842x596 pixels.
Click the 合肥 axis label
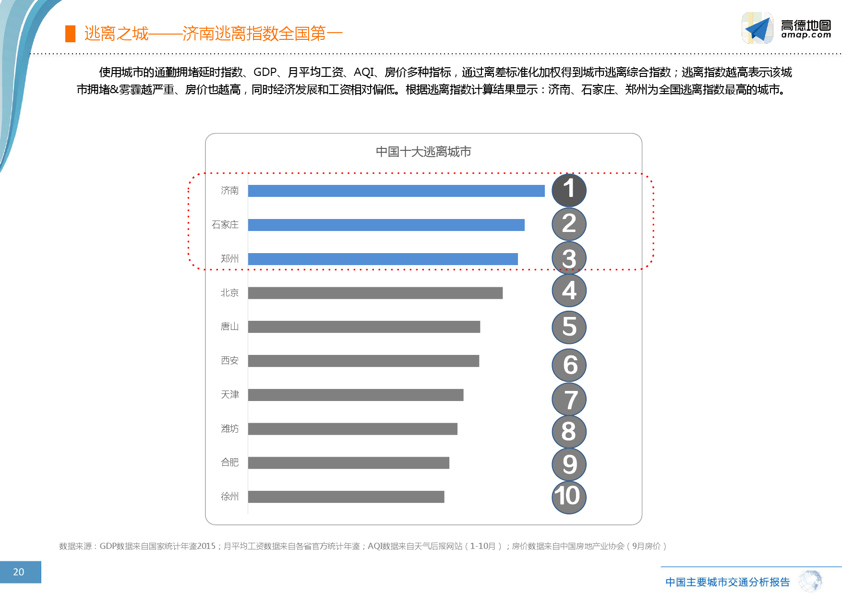(x=229, y=462)
